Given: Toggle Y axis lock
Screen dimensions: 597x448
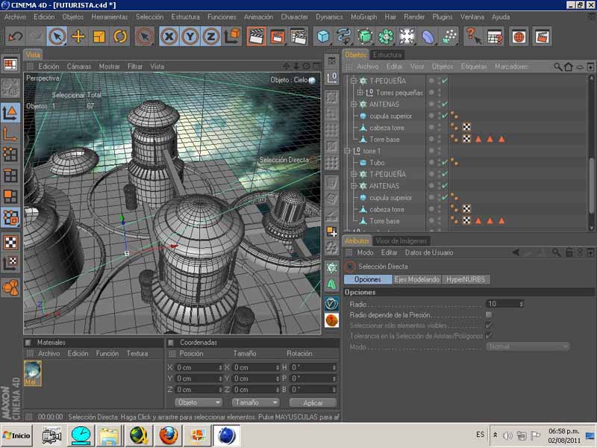Looking at the screenshot, I should [190, 37].
